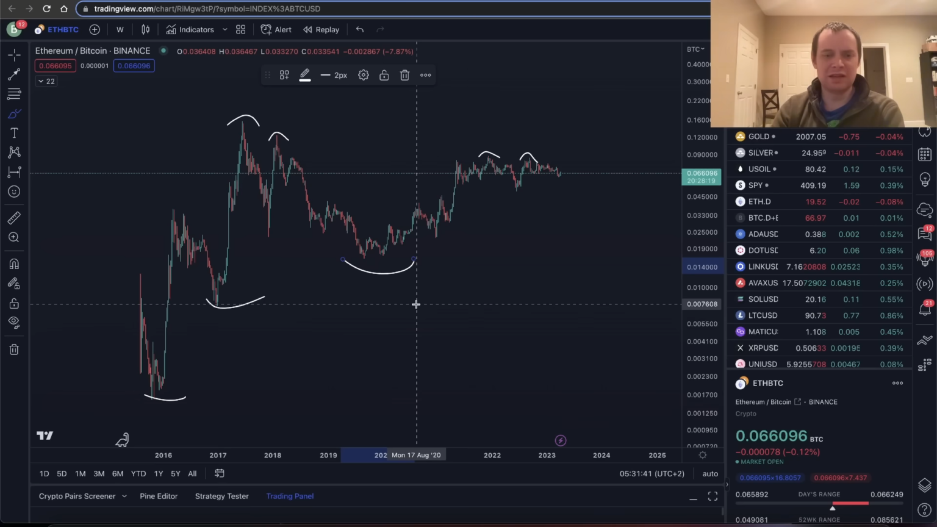
Task: Click the Undo arrow in top toolbar
Action: coord(360,29)
